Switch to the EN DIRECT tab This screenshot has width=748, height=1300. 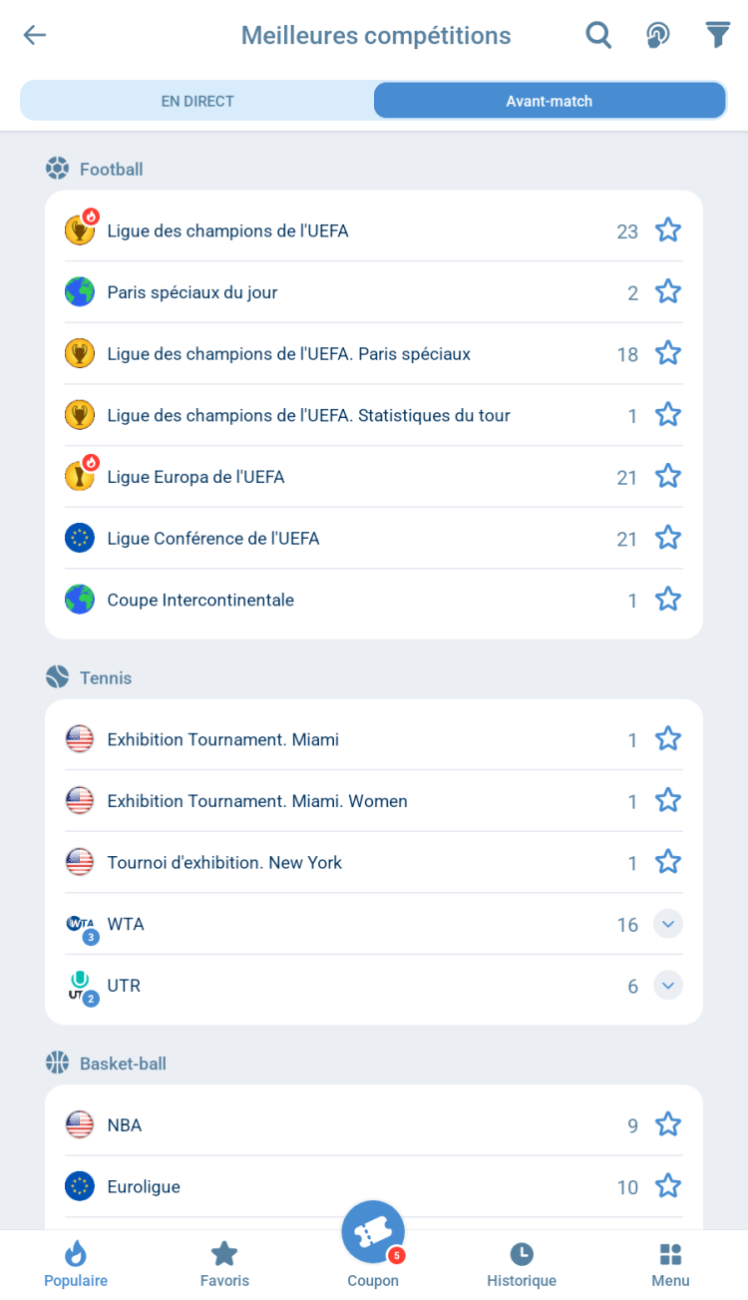click(197, 101)
